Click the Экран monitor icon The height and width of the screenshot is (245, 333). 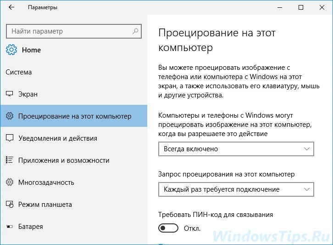pos(10,94)
